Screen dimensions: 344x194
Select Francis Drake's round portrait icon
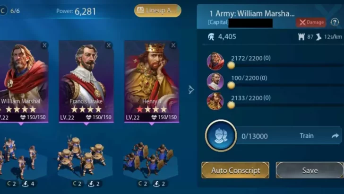click(215, 81)
